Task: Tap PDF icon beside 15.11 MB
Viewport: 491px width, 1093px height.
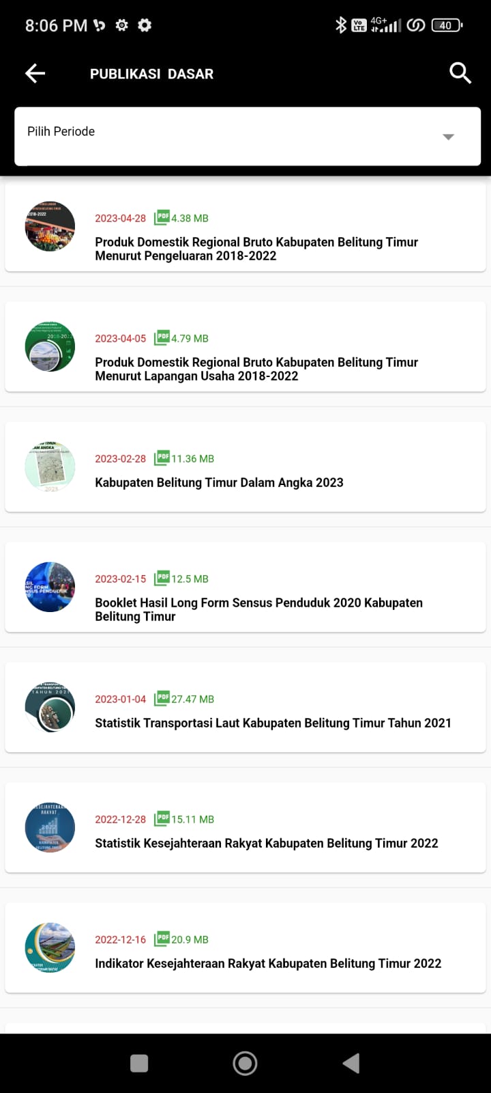Action: (x=162, y=819)
